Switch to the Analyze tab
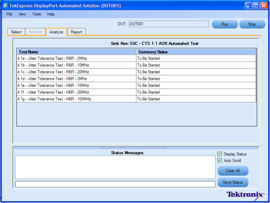This screenshot has width=270, height=203. click(56, 32)
